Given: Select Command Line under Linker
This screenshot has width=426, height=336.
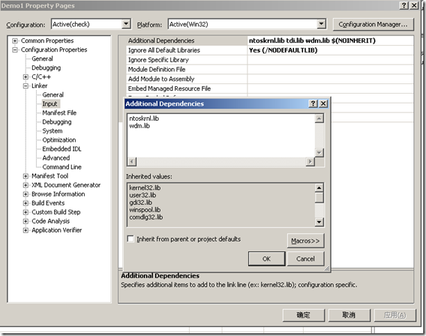Looking at the screenshot, I should [x=62, y=167].
